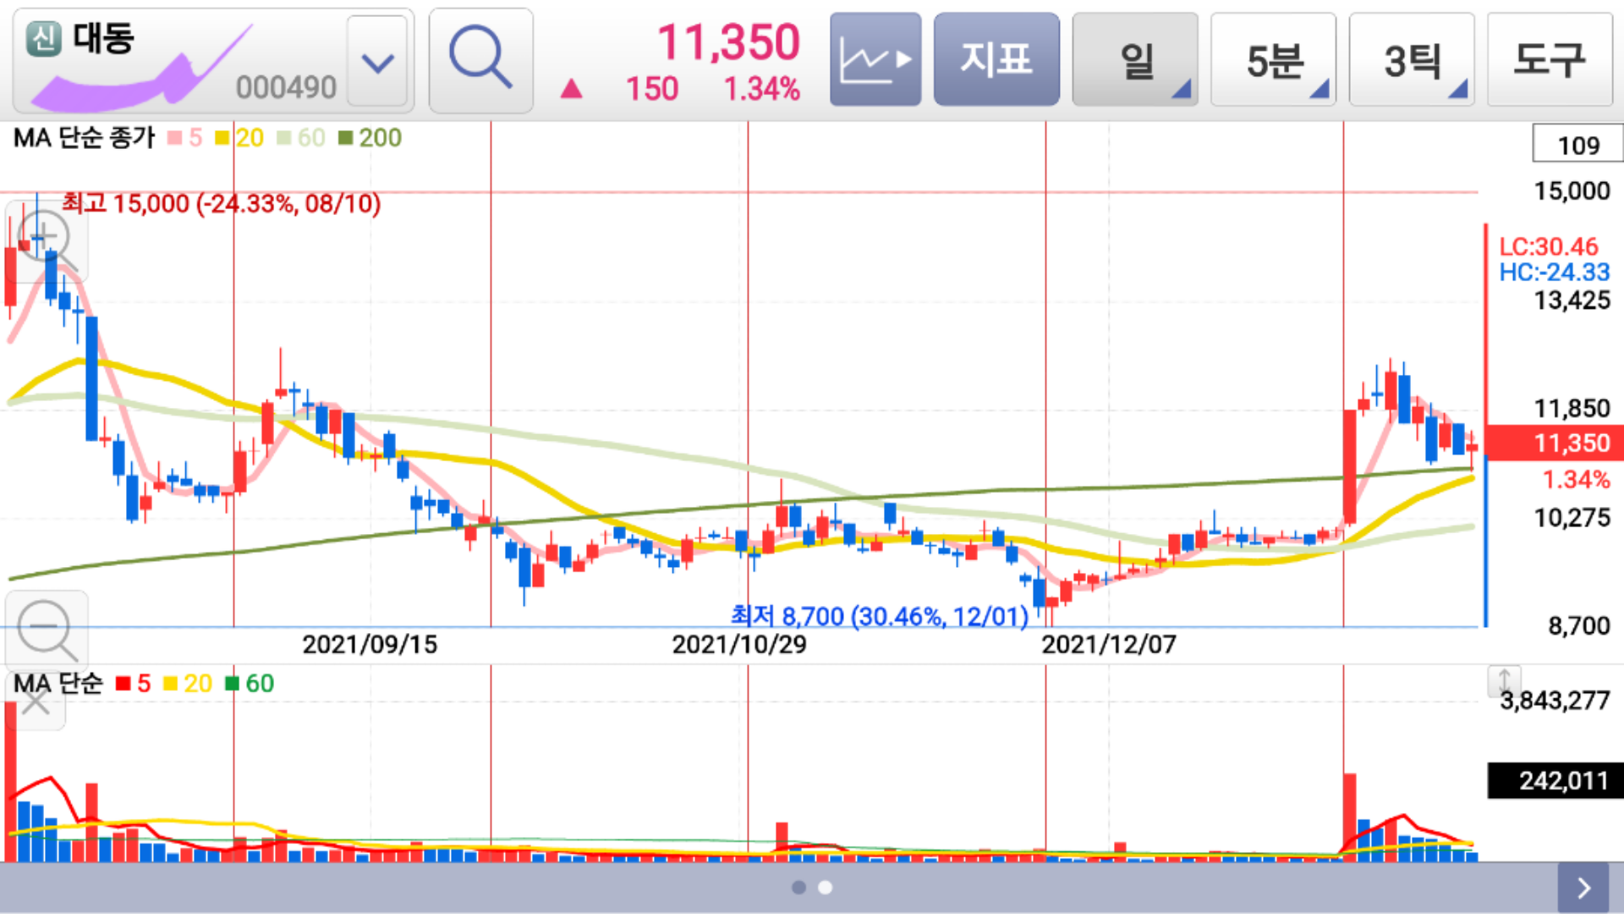1624x914 pixels.
Task: Click the candle count field showing 109
Action: [x=1577, y=144]
